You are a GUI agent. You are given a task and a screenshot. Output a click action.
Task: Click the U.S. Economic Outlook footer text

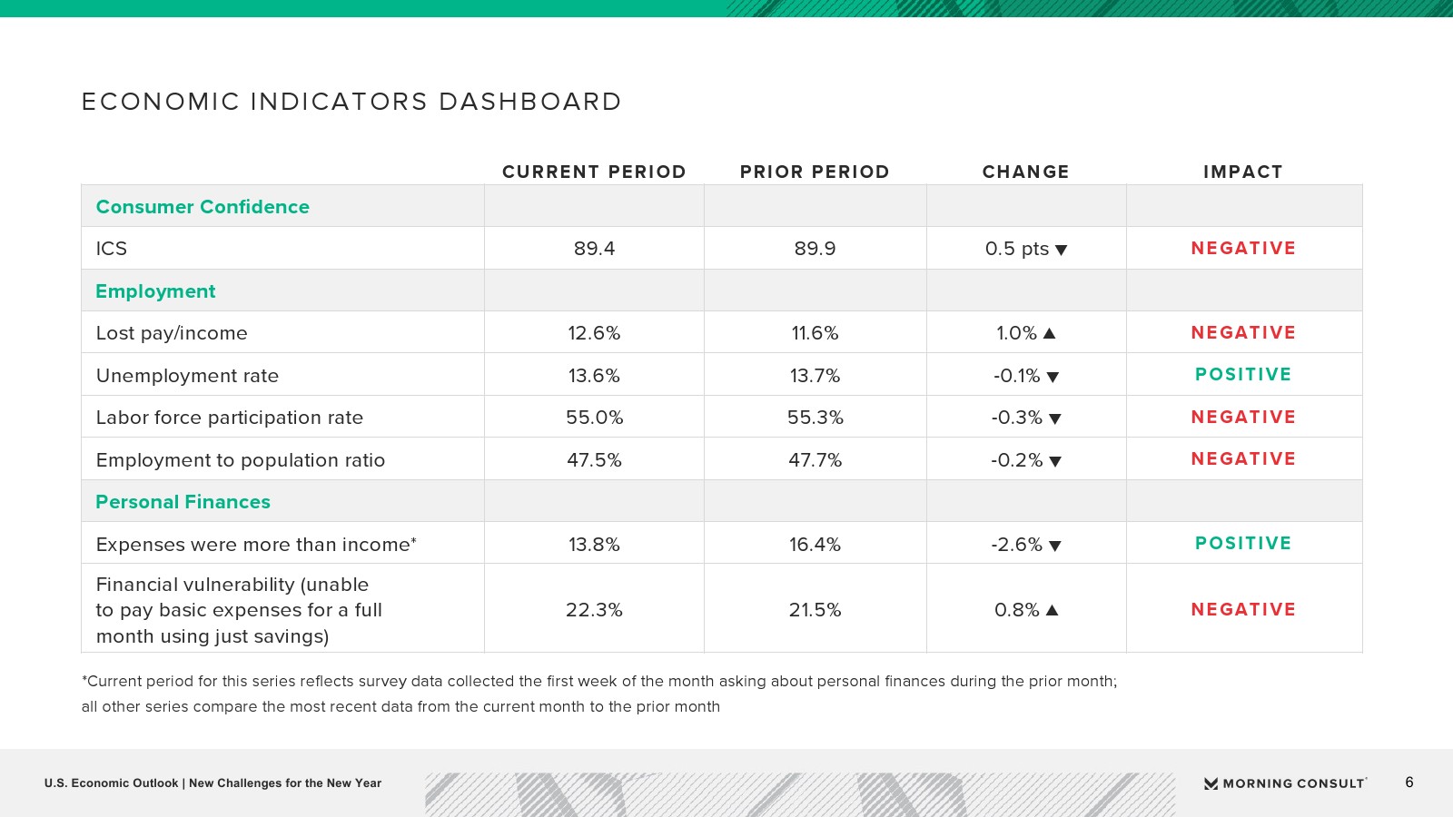213,783
